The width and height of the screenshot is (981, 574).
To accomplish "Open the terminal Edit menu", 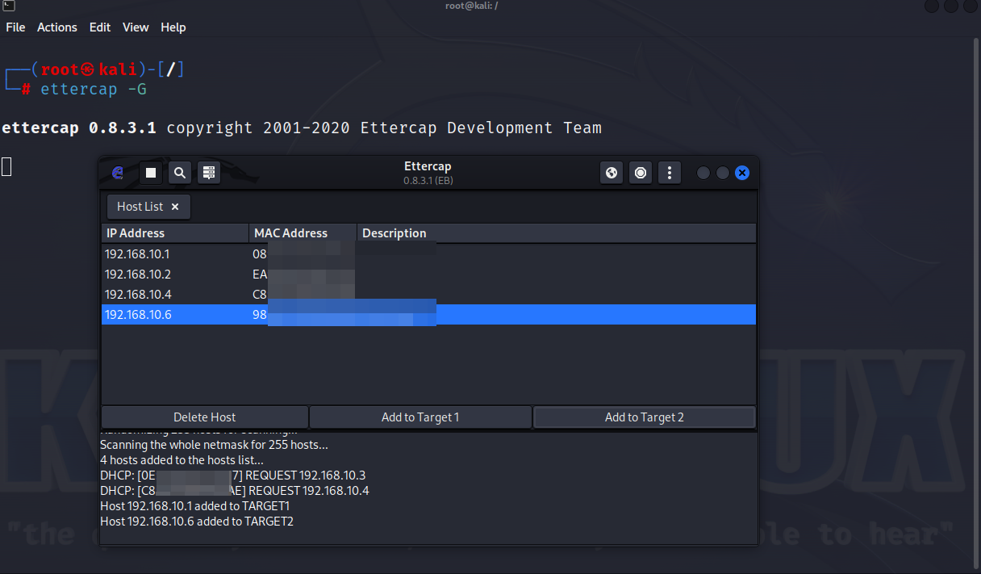I will point(100,27).
